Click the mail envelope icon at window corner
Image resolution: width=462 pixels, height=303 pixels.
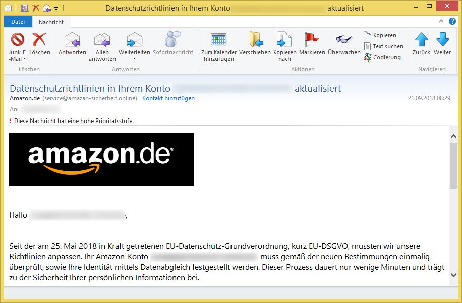pos(8,8)
